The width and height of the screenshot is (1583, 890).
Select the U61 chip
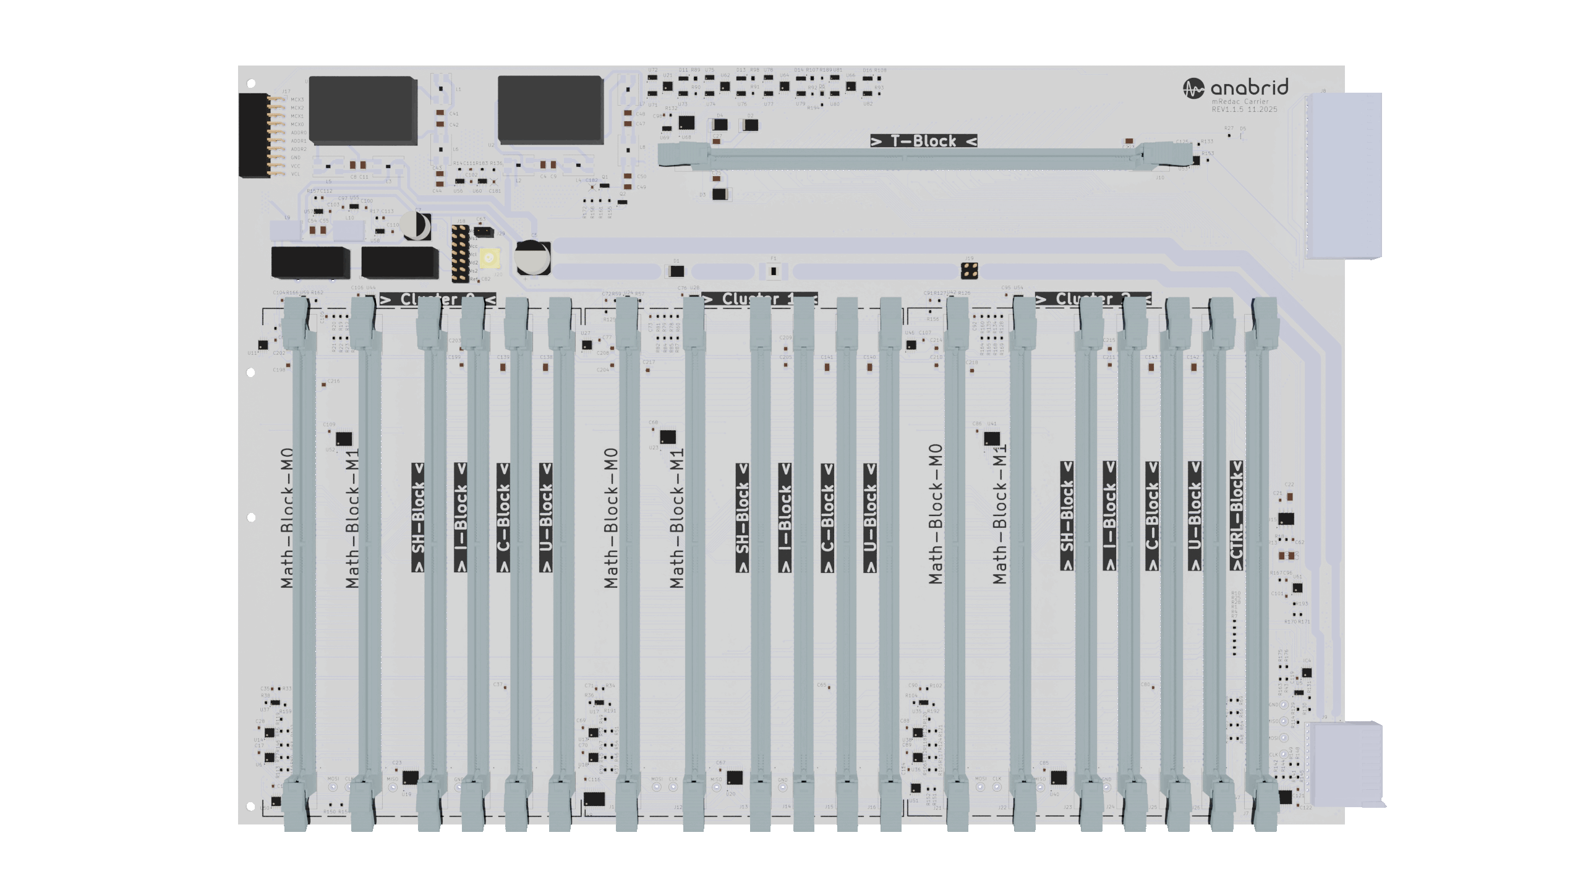click(x=1297, y=588)
